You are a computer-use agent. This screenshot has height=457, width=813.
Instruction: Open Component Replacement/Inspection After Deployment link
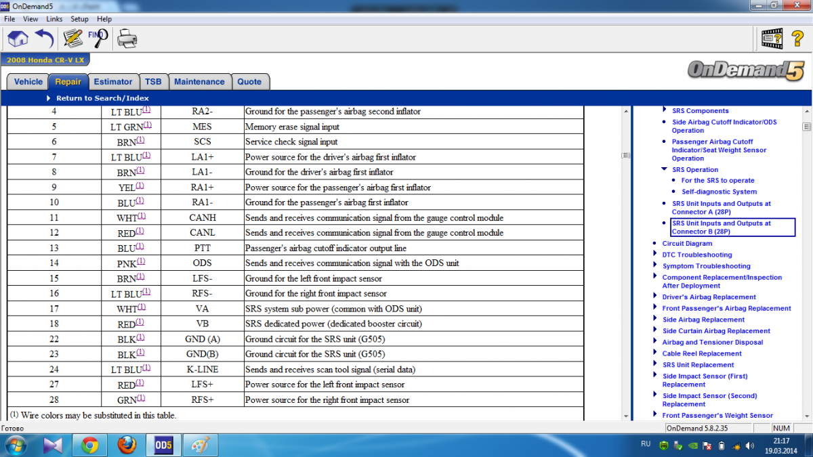[x=722, y=281]
